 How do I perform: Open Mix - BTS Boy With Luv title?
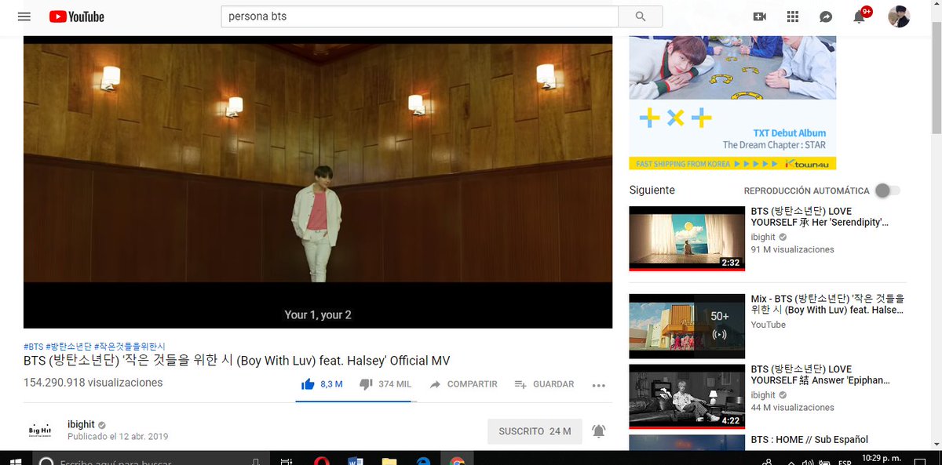click(827, 304)
